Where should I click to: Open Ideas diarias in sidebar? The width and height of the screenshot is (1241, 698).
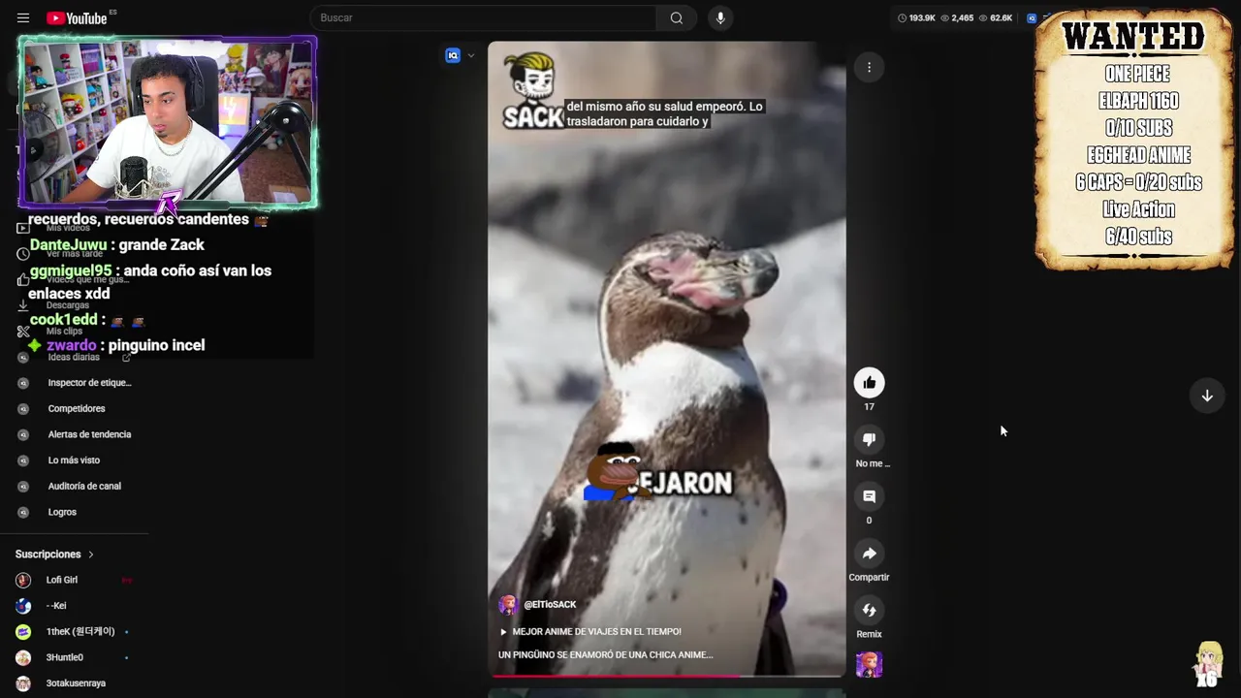pyautogui.click(x=74, y=357)
